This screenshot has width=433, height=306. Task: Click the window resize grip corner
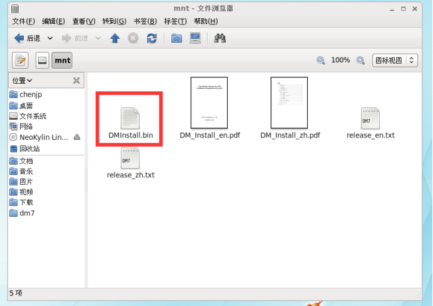pyautogui.click(x=418, y=295)
